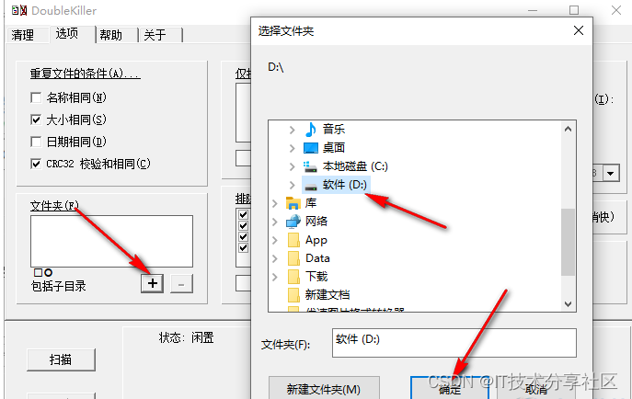Close the 选择文件夹 dialog
Image resolution: width=632 pixels, height=399 pixels.
click(579, 30)
